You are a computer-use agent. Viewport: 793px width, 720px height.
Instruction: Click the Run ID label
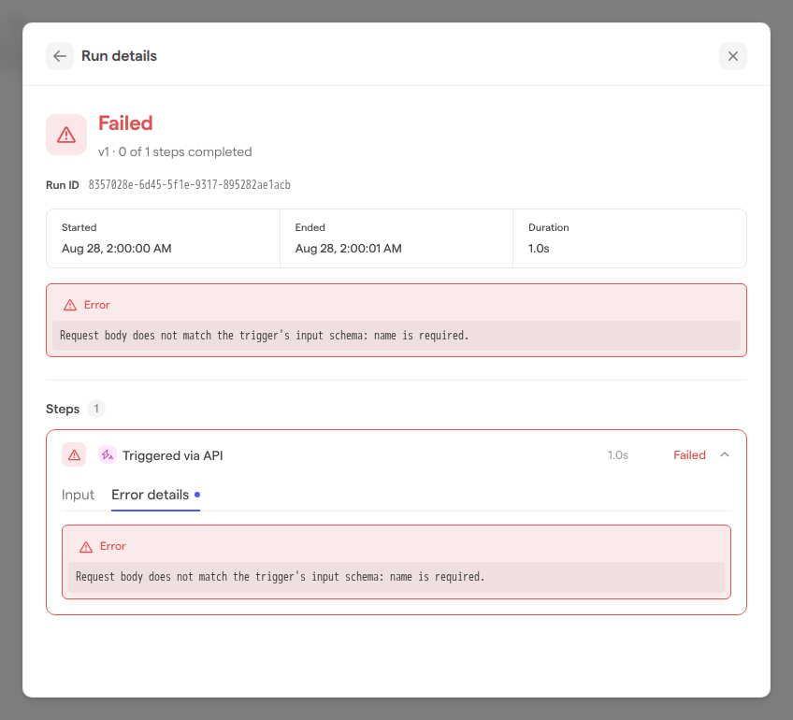pyautogui.click(x=63, y=185)
